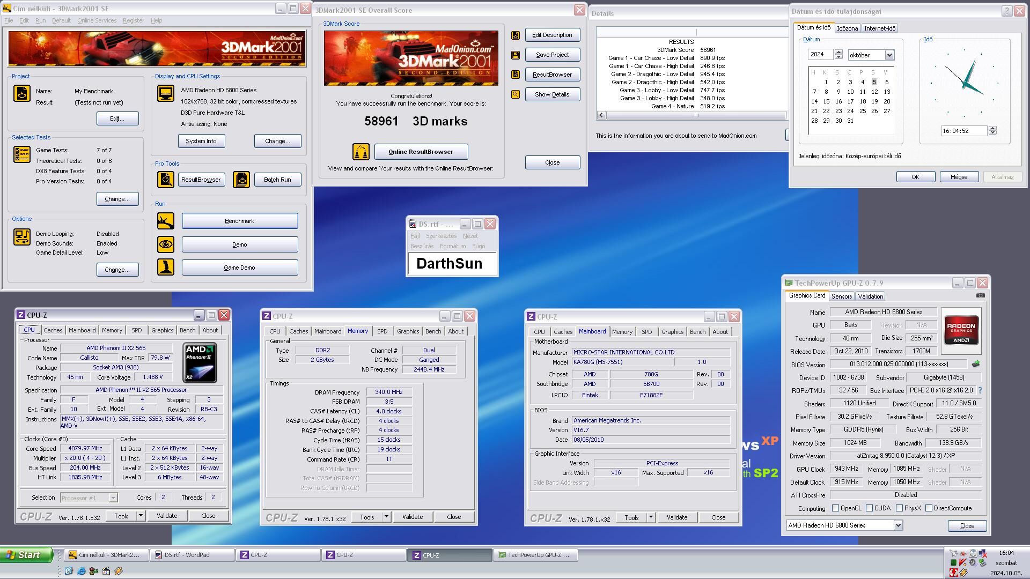Click the System Info button
1030x579 pixels.
[201, 141]
